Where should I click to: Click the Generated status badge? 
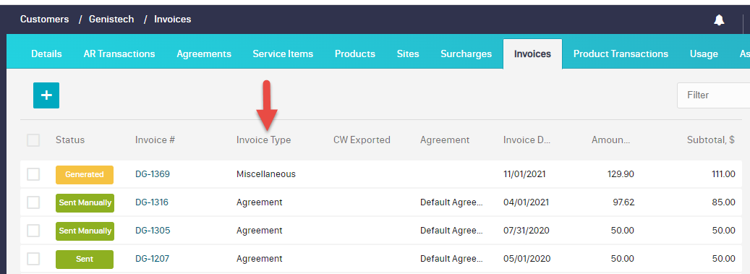point(84,174)
